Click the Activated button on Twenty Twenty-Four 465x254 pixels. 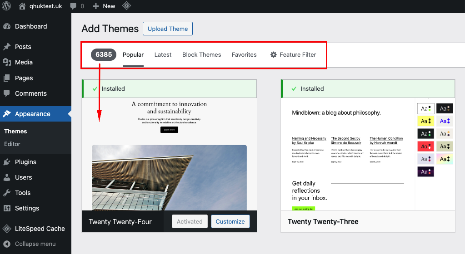[190, 221]
